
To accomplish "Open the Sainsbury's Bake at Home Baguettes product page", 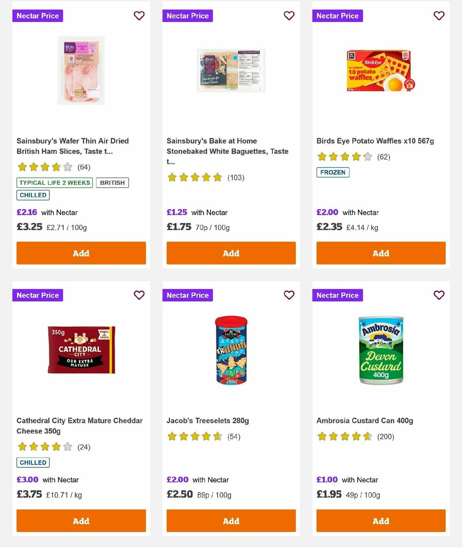I will click(x=227, y=151).
